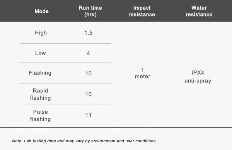Click the Impact resistance column header

point(142,11)
